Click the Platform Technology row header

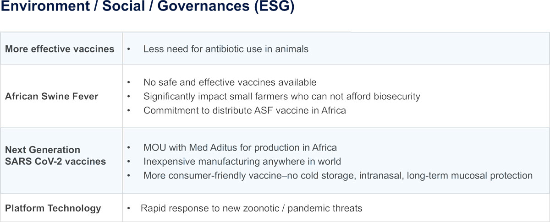tap(53, 208)
